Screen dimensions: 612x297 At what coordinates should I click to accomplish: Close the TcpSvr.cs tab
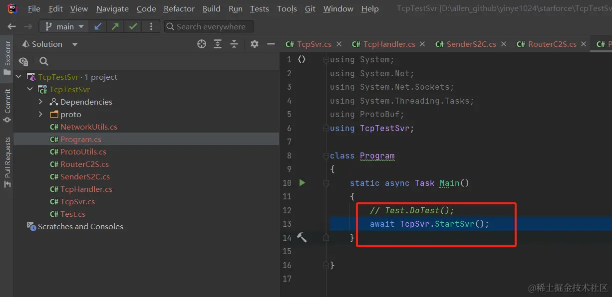point(340,44)
